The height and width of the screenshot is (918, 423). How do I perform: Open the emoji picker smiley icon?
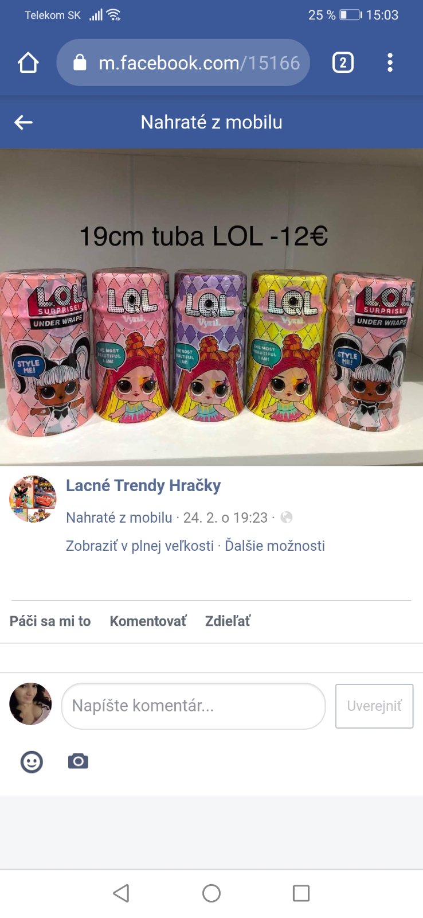[x=32, y=762]
